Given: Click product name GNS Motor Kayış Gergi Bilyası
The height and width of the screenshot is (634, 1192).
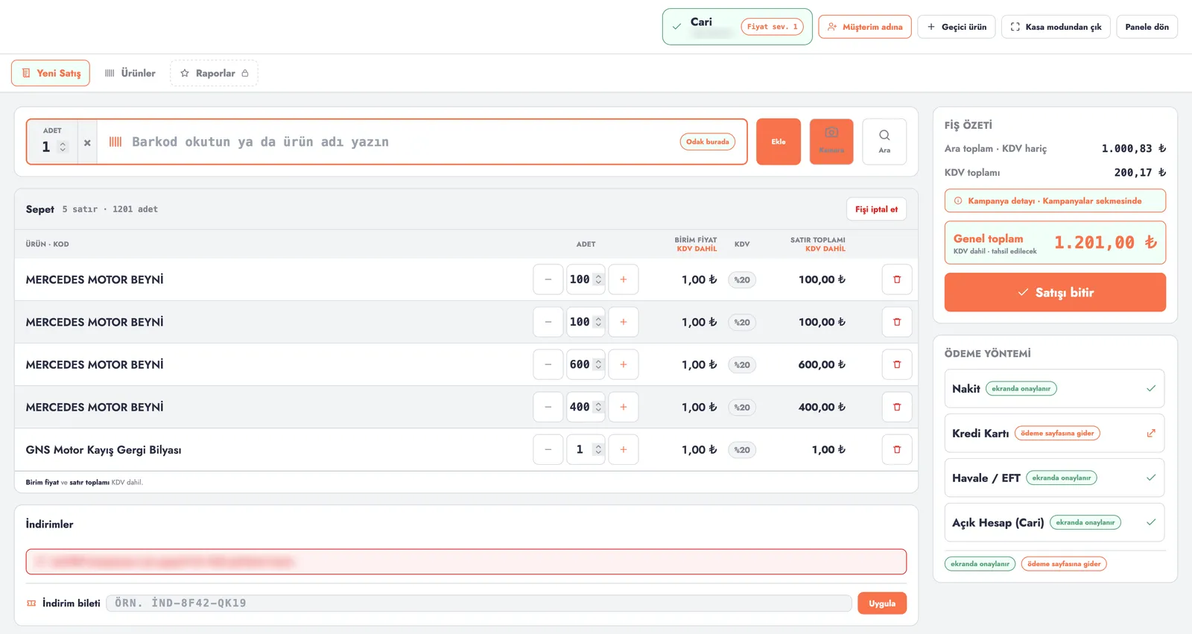Looking at the screenshot, I should click(104, 450).
